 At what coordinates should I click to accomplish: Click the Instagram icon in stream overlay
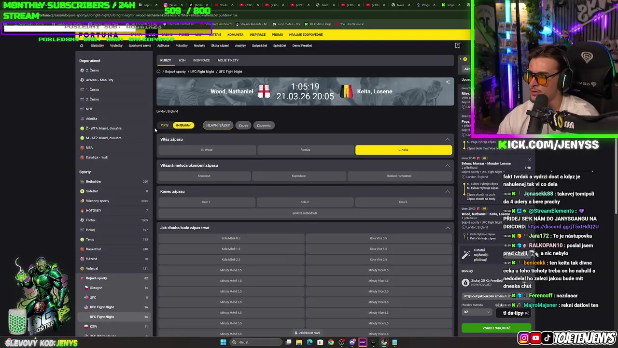point(524,338)
